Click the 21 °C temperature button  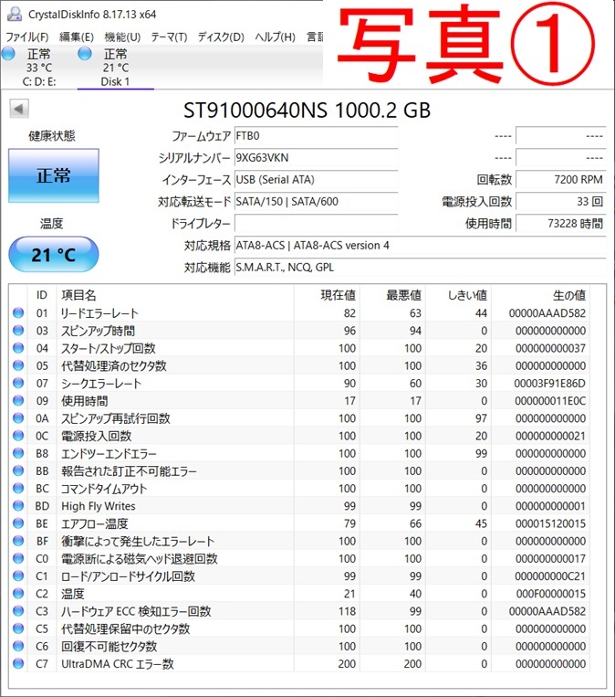[x=54, y=254]
